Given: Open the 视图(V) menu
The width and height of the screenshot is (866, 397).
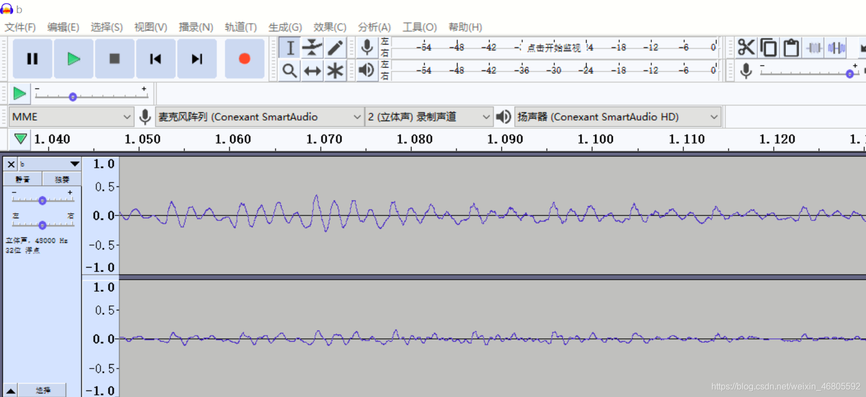Looking at the screenshot, I should click(x=150, y=27).
